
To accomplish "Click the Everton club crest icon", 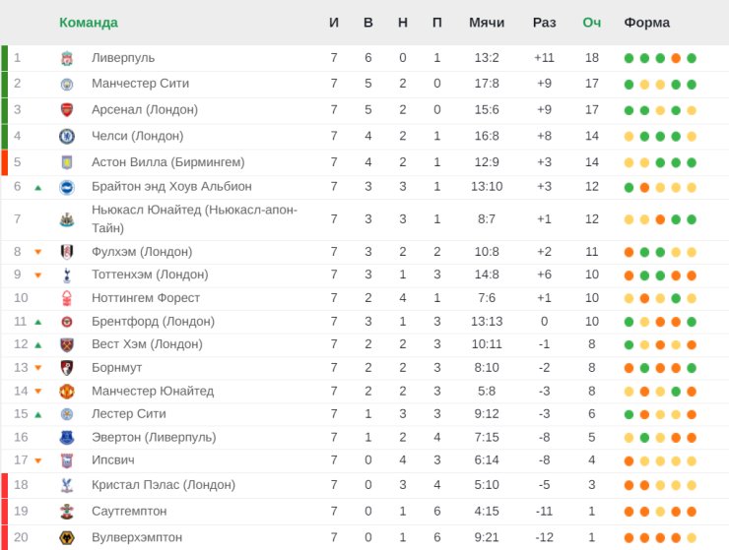I will click(67, 437).
